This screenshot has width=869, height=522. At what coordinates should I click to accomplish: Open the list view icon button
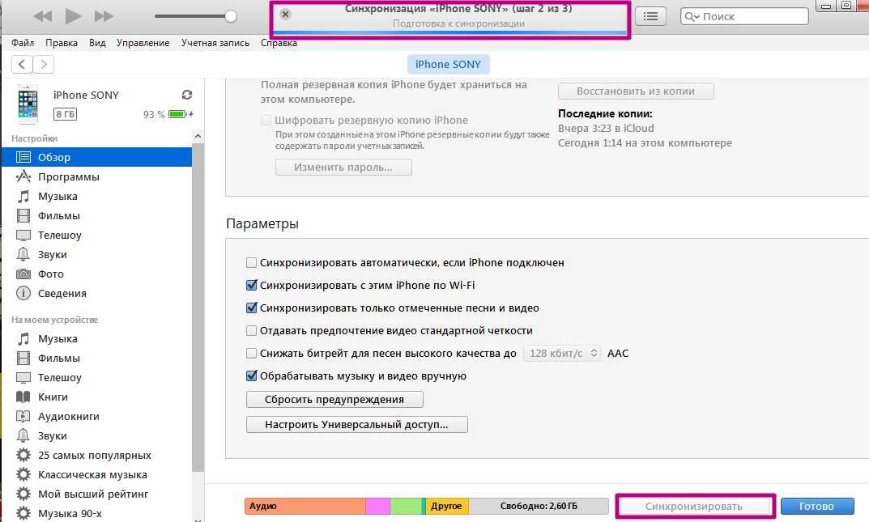click(x=650, y=16)
